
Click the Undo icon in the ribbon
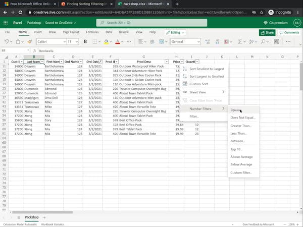click(x=7, y=41)
